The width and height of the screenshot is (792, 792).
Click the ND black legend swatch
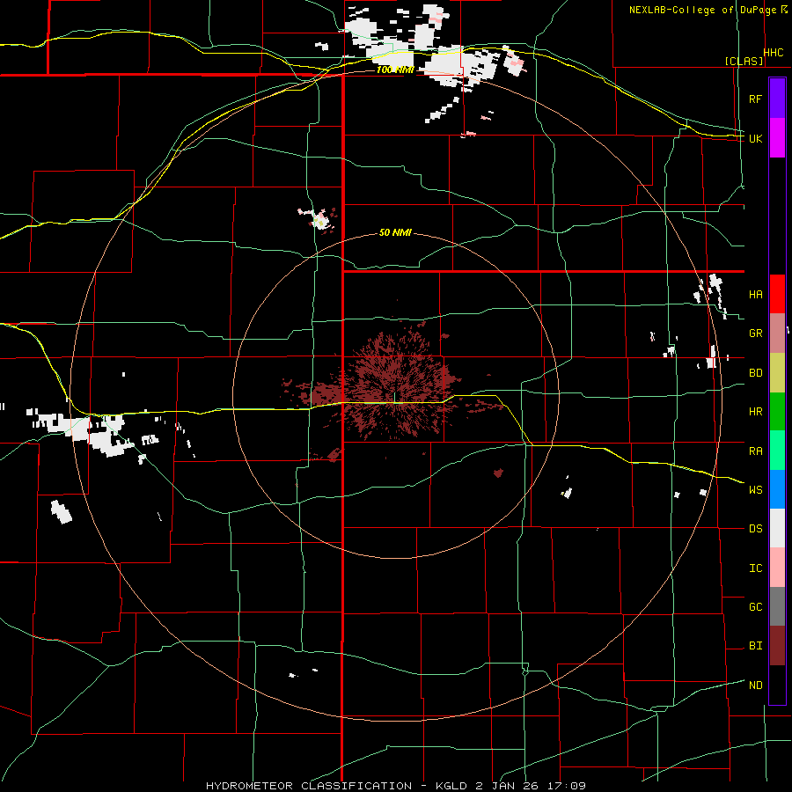(777, 685)
